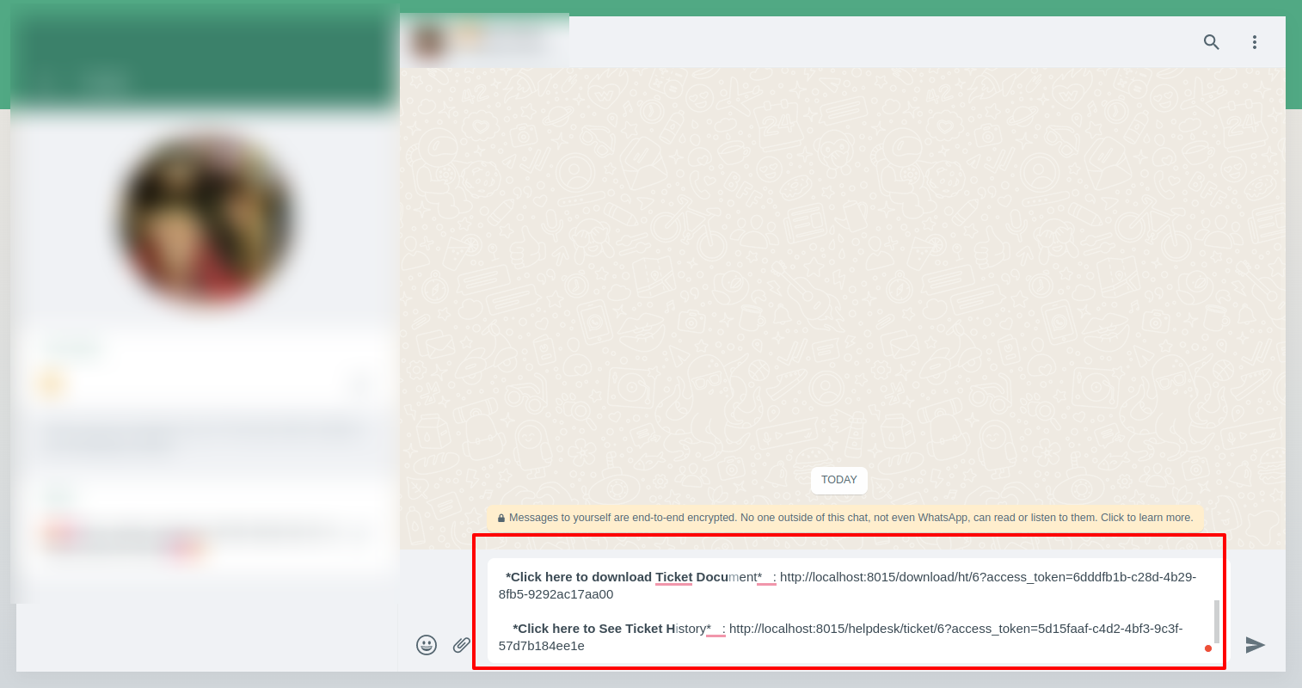Click the blurred contact avatar in chat header
Screen dimensions: 1302x688
click(427, 41)
